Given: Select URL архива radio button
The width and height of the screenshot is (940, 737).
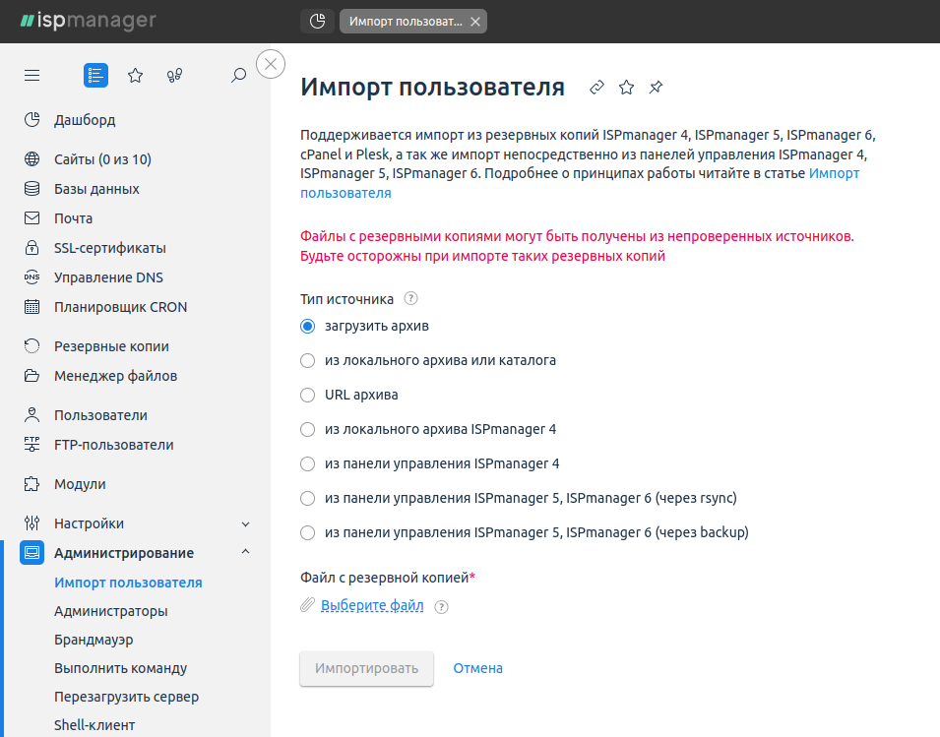Looking at the screenshot, I should pyautogui.click(x=307, y=396).
